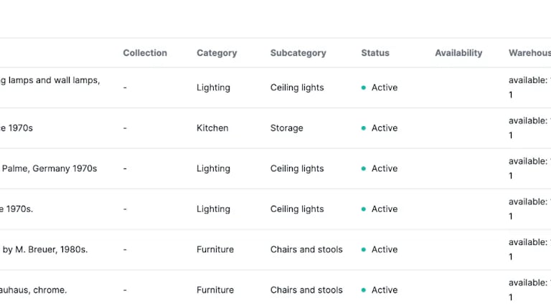
Task: Click the Collection column header
Action: (145, 53)
